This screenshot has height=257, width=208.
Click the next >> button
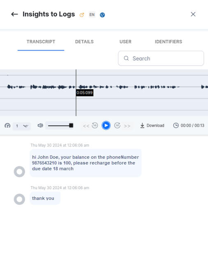[x=127, y=126]
